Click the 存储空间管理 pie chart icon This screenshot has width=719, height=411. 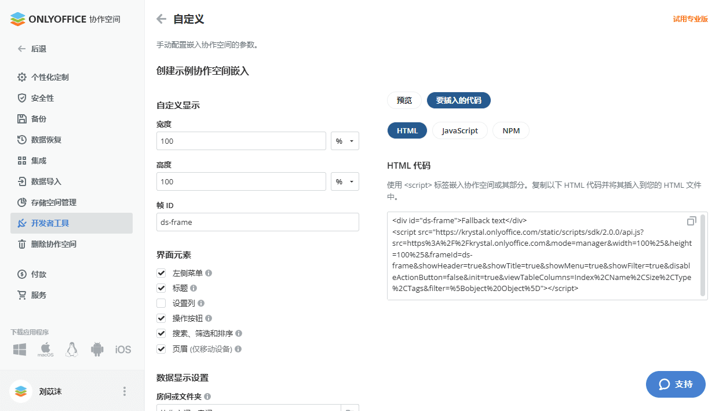point(22,202)
